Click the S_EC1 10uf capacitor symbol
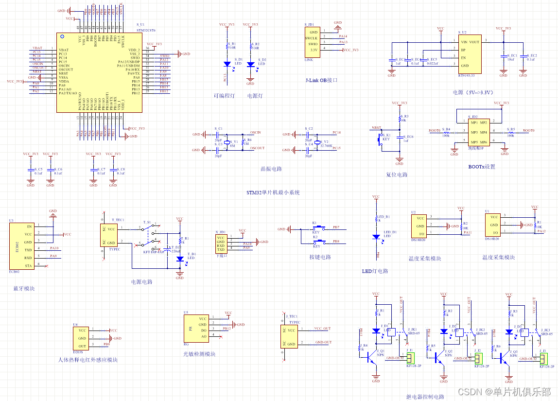This screenshot has height=401, width=558. tap(503, 56)
